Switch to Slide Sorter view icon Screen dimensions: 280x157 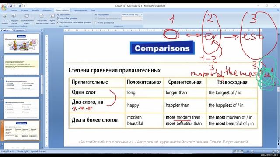[x=238, y=151]
